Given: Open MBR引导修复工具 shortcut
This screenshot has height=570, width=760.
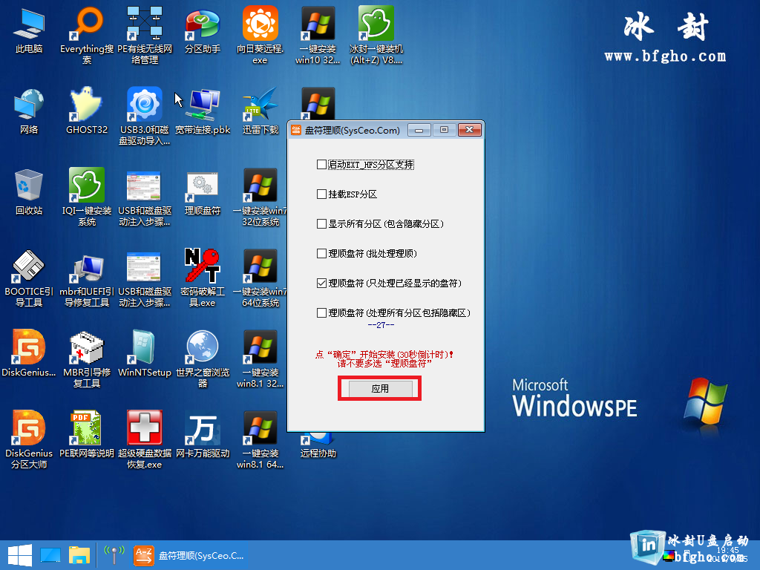Looking at the screenshot, I should [x=87, y=358].
